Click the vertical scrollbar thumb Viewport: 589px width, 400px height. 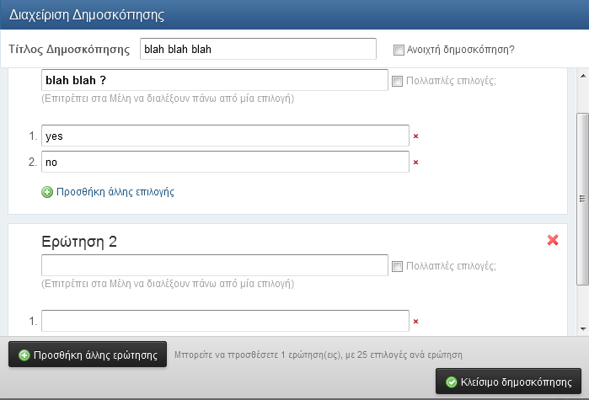582,199
